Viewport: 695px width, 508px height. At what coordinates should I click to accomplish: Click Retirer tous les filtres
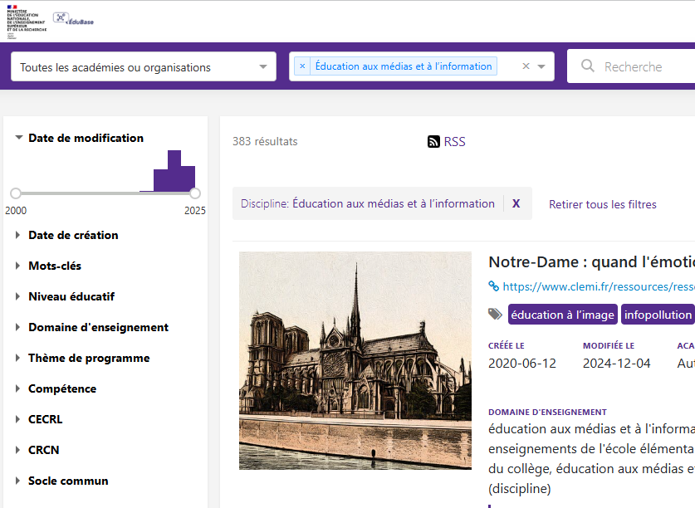[x=602, y=204]
